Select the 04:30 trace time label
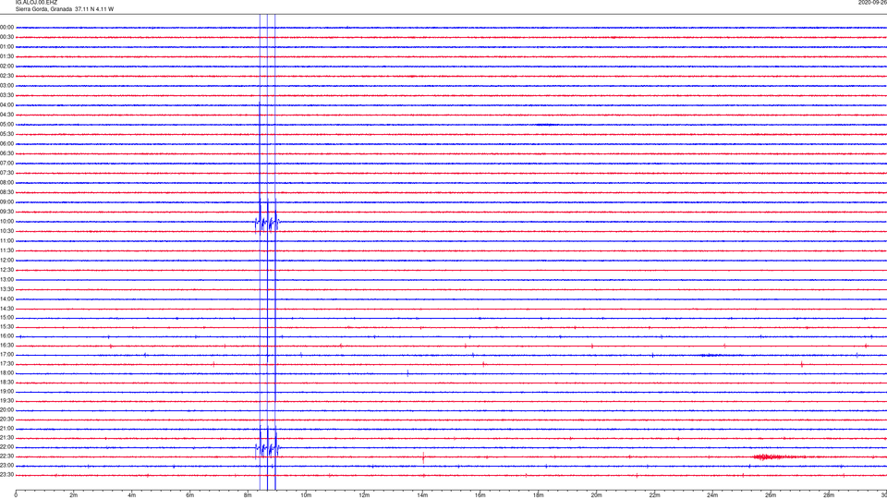The height and width of the screenshot is (499, 887). pyautogui.click(x=7, y=115)
